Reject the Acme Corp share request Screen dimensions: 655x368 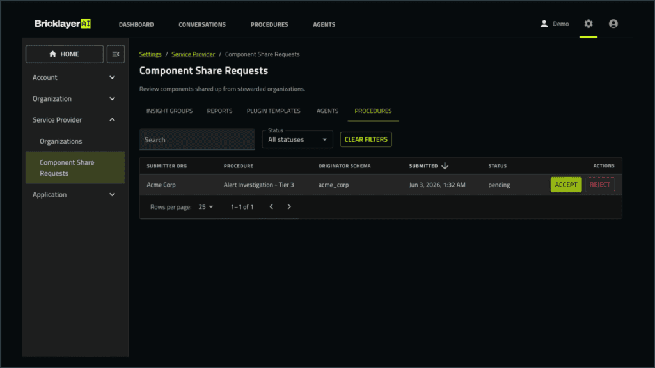click(599, 185)
